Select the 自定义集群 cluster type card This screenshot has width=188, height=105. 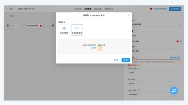64,30
